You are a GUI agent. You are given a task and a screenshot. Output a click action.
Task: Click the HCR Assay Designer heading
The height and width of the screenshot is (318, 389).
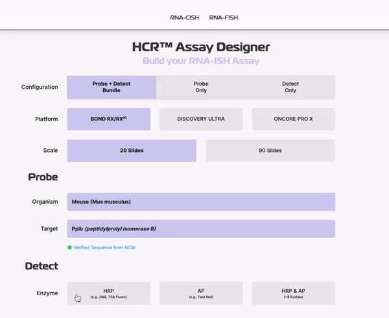(x=201, y=47)
